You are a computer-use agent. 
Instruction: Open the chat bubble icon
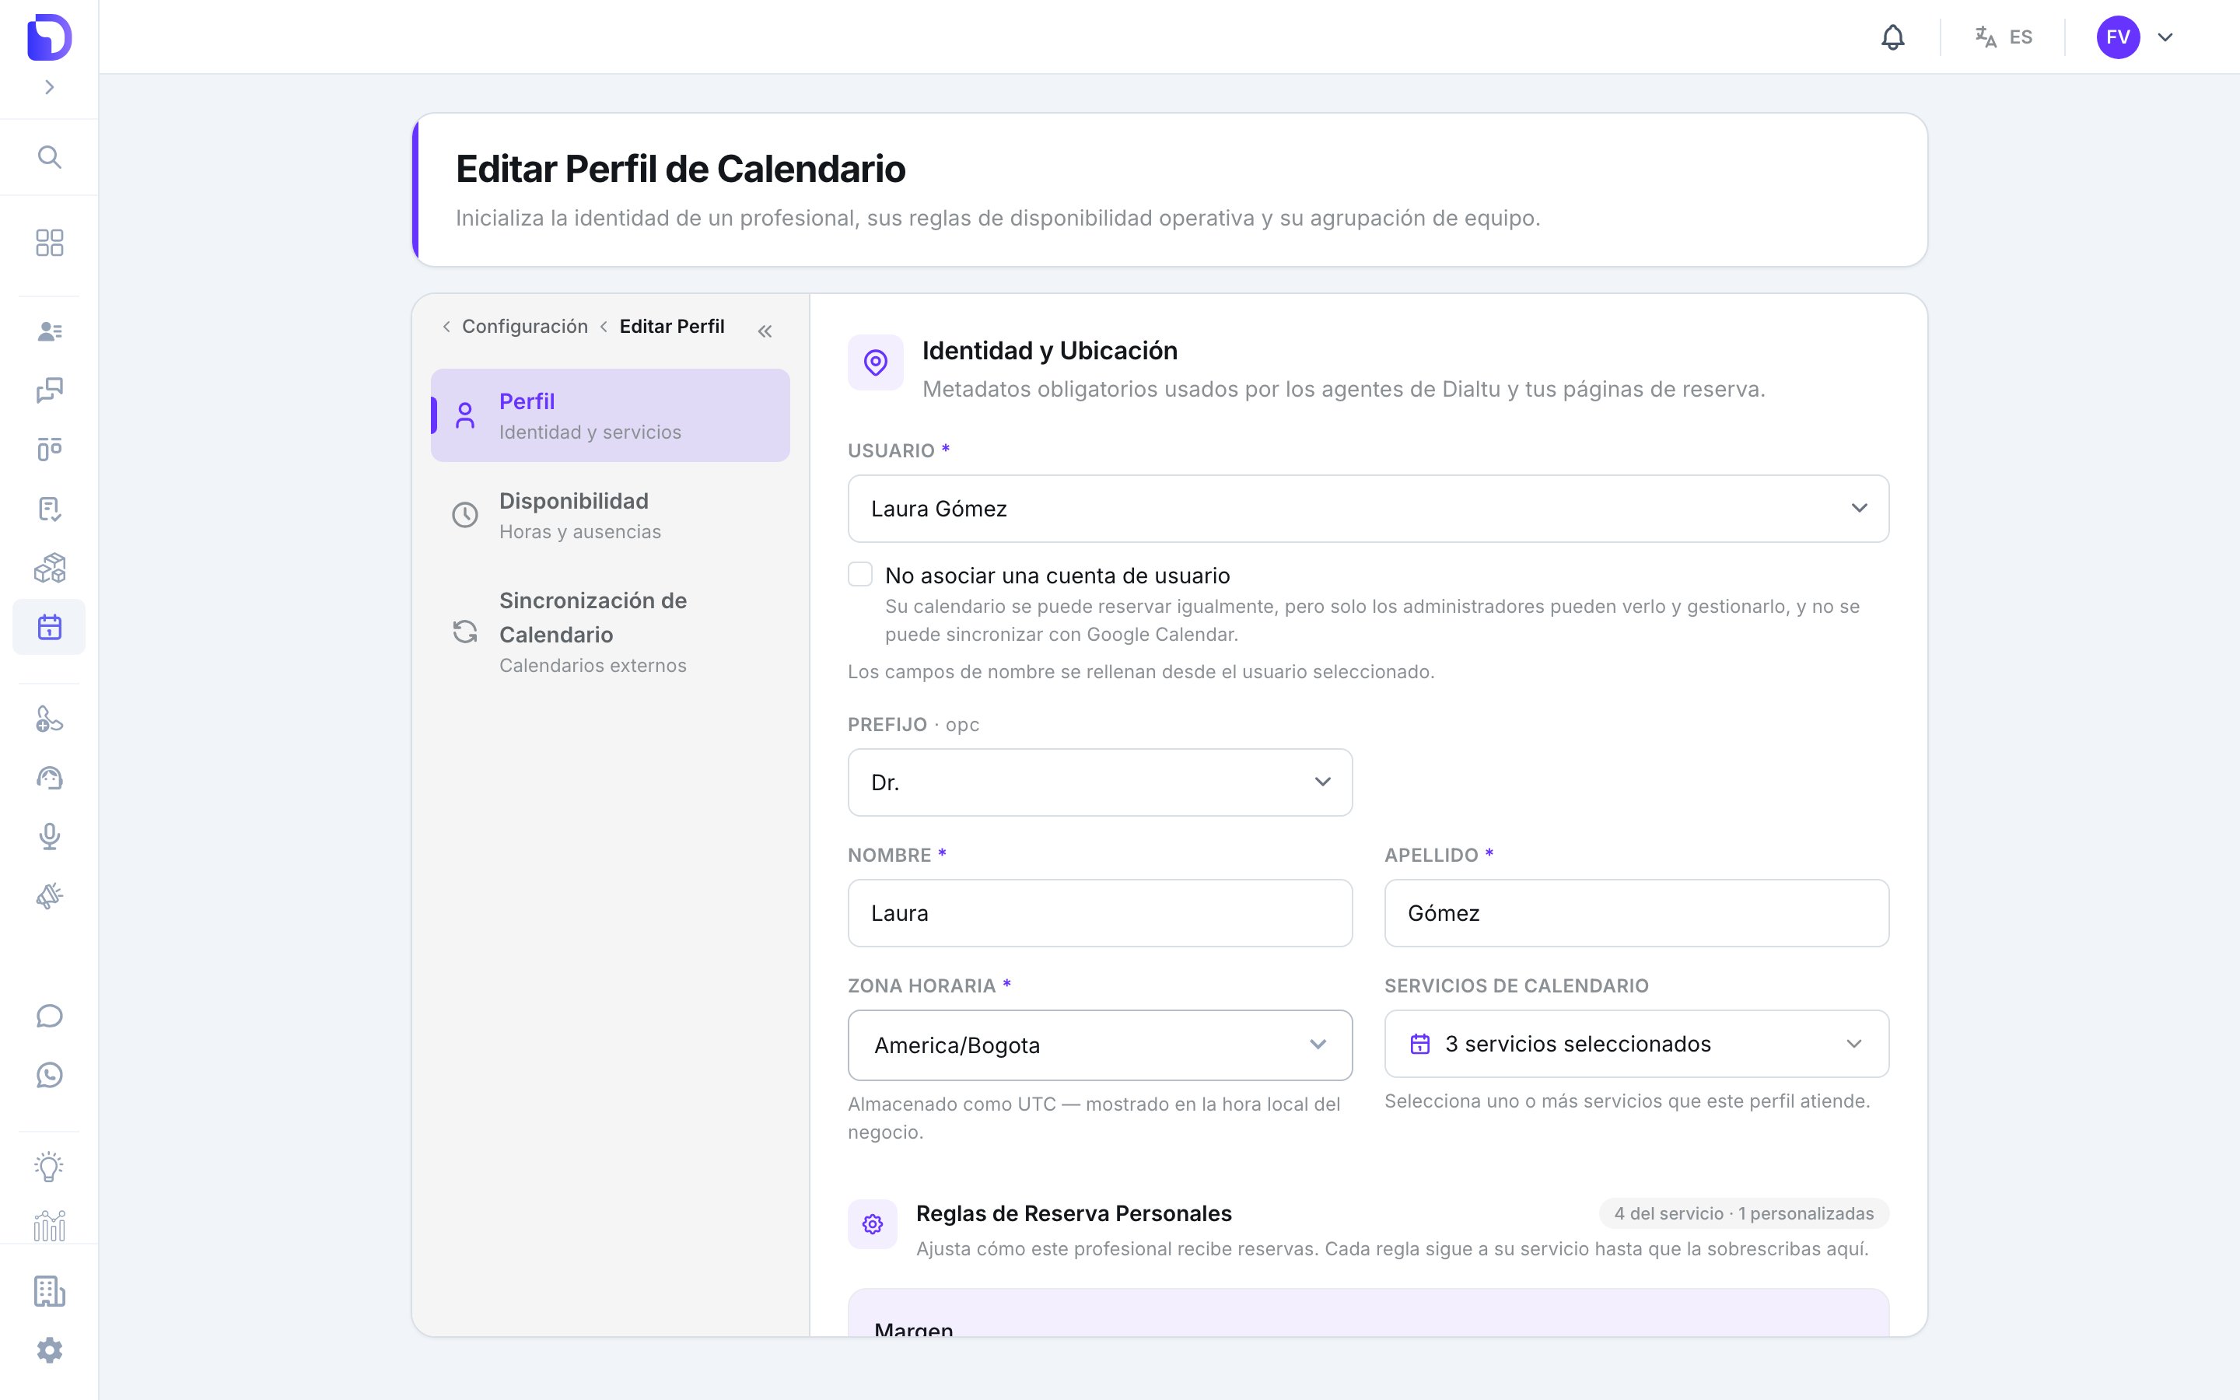tap(50, 1016)
